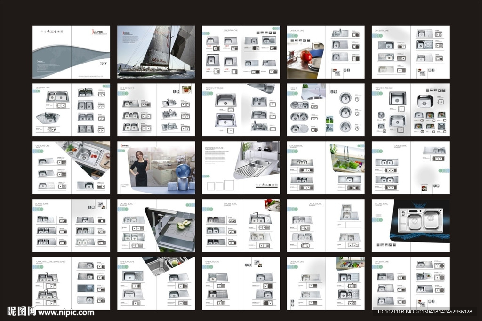Click the Jiawang logo above the woman photo
This screenshot has width=482, height=321.
[126, 146]
